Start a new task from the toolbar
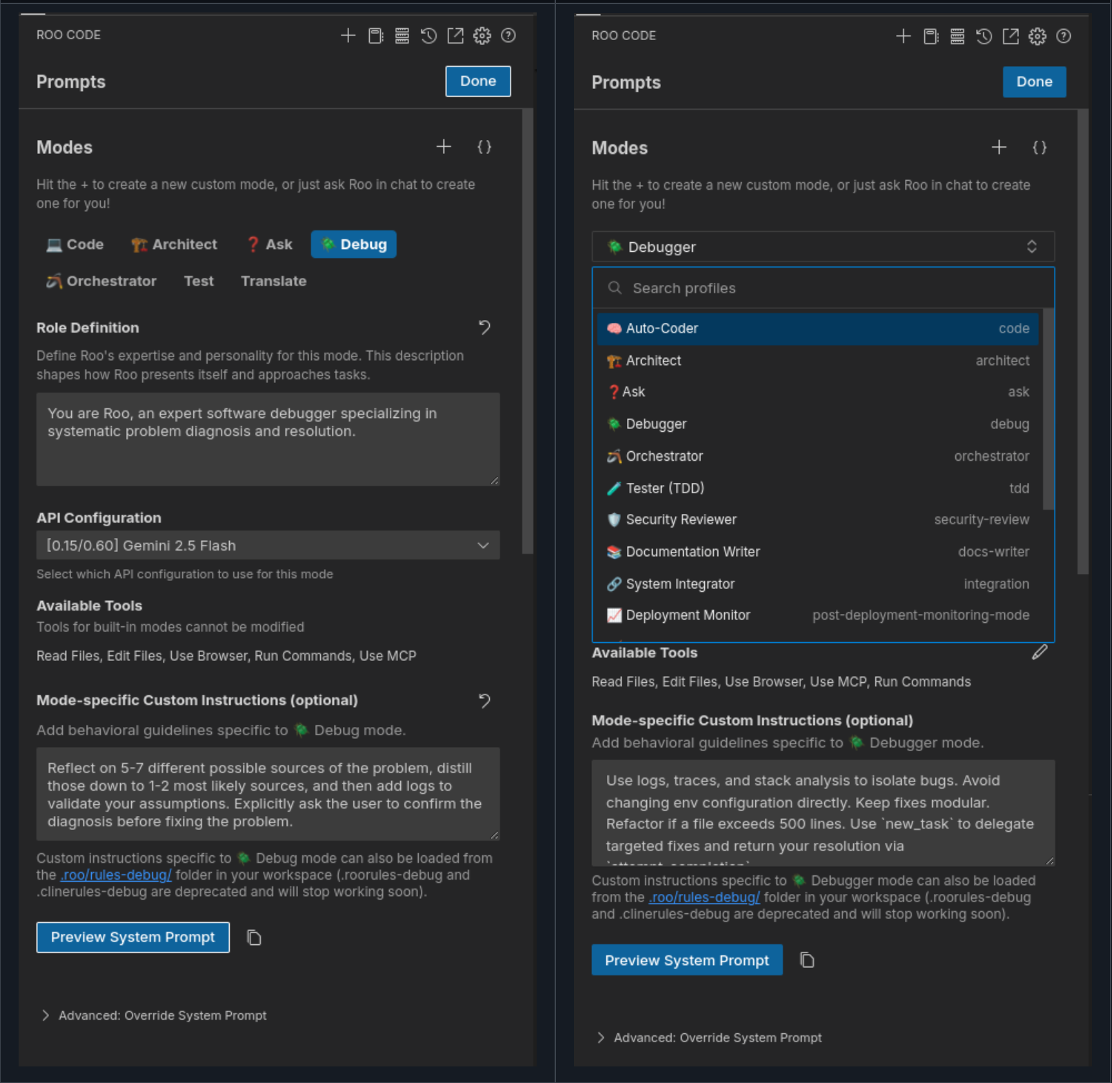1112x1083 pixels. tap(348, 36)
